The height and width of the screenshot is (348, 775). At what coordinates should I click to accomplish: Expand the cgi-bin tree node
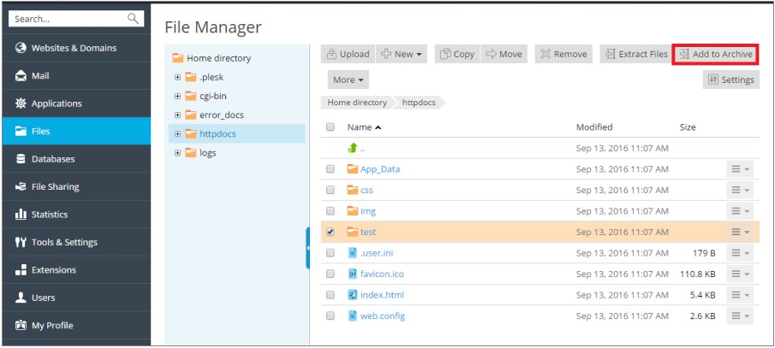[x=177, y=96]
